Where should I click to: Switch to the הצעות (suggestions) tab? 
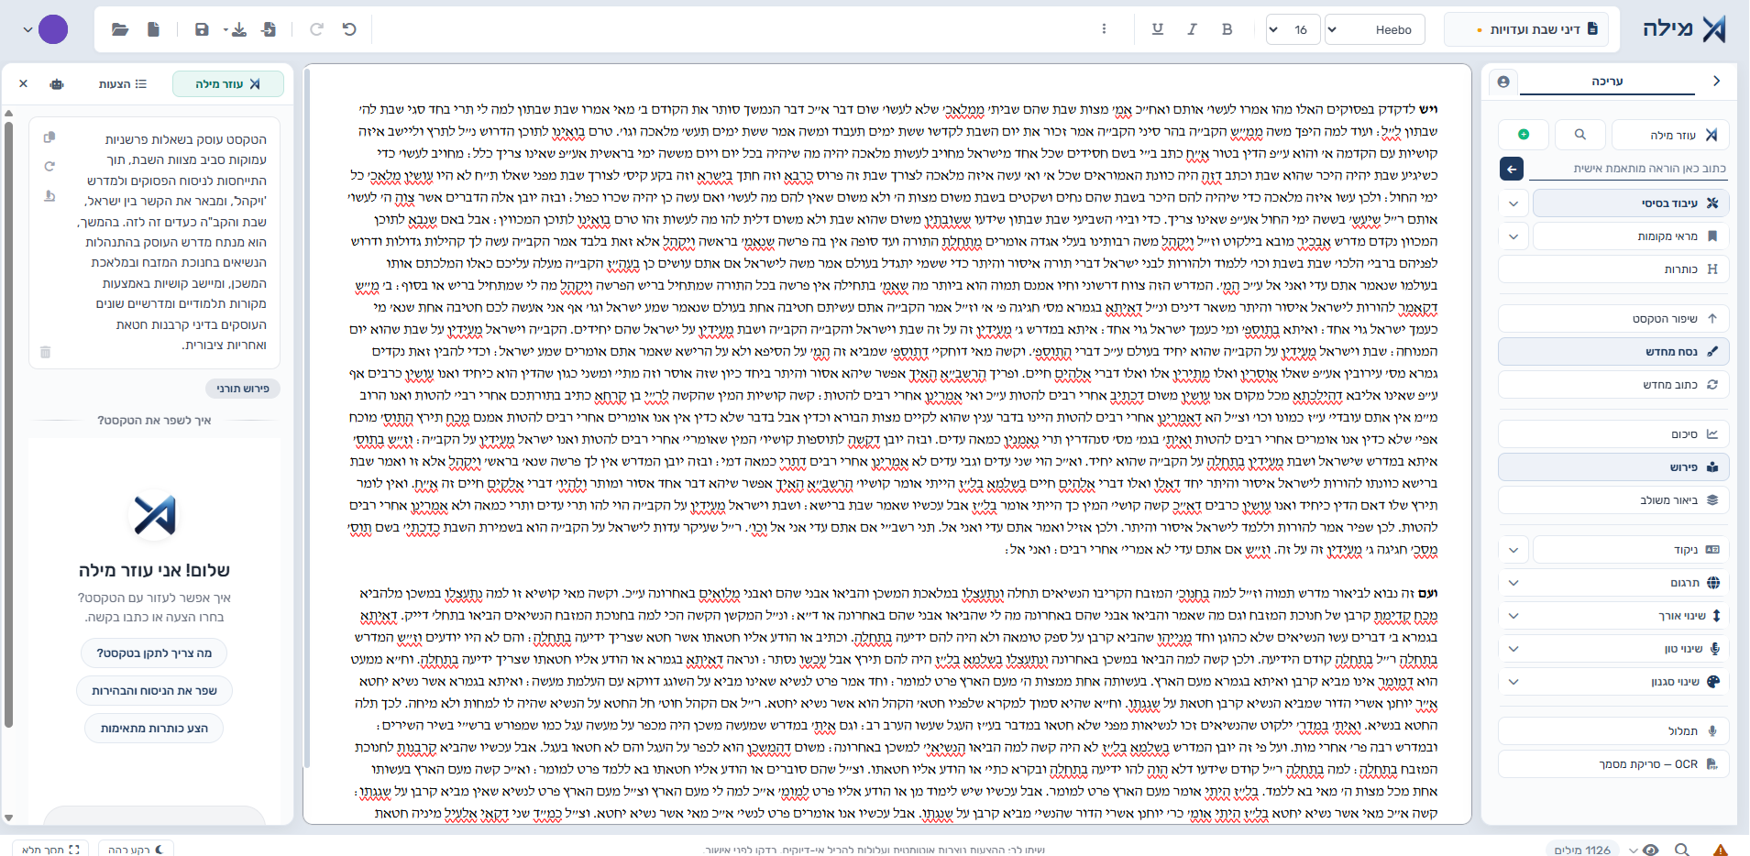click(x=123, y=83)
